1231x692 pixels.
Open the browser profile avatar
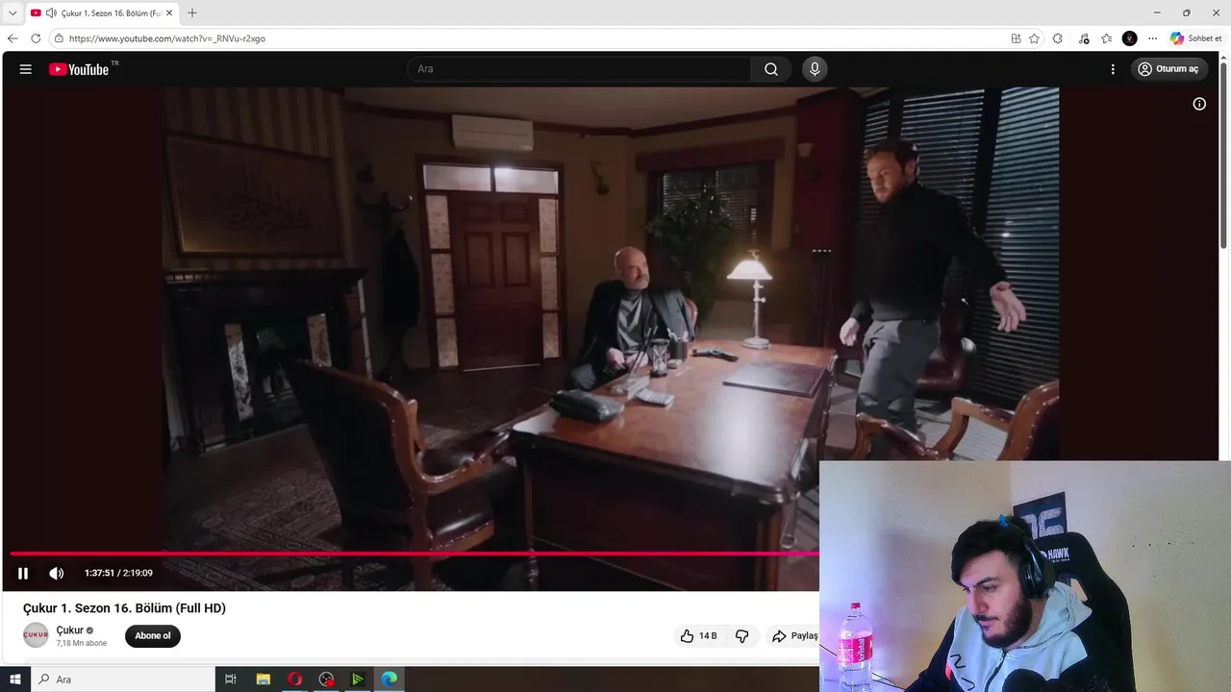point(1130,38)
